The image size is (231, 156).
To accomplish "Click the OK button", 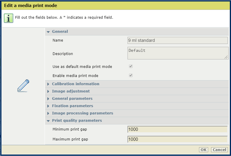I will tap(203, 150).
